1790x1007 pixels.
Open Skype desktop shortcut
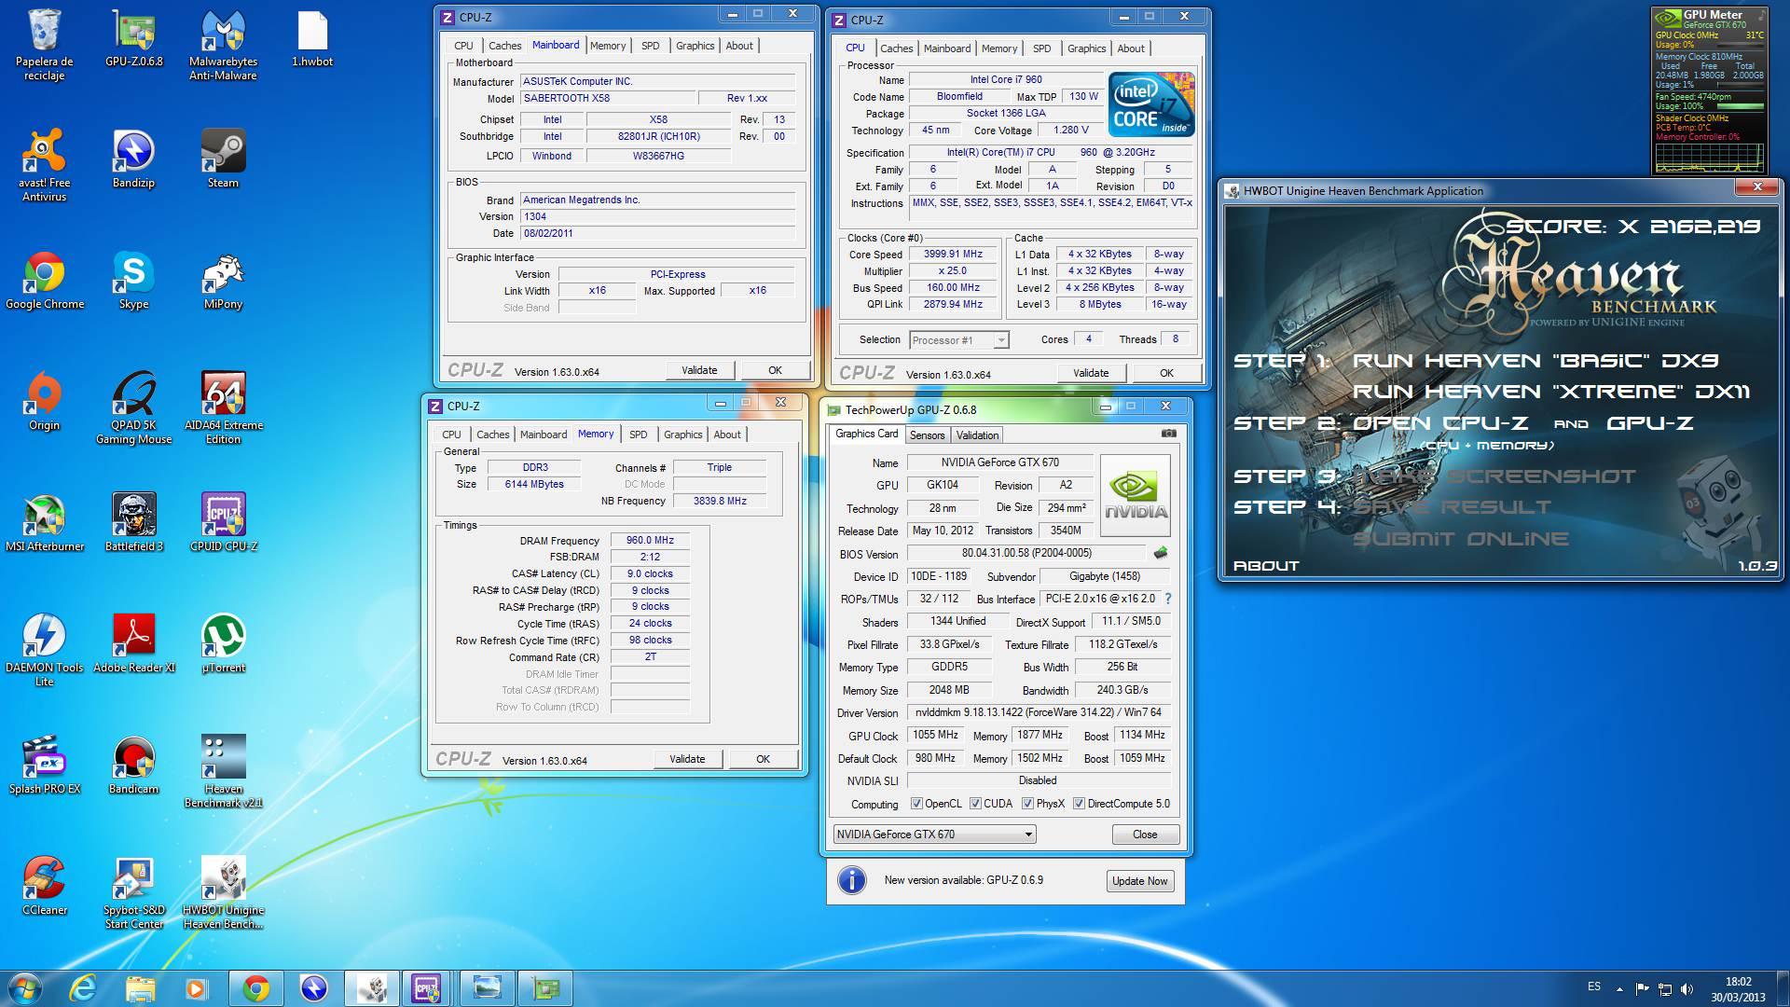(133, 280)
